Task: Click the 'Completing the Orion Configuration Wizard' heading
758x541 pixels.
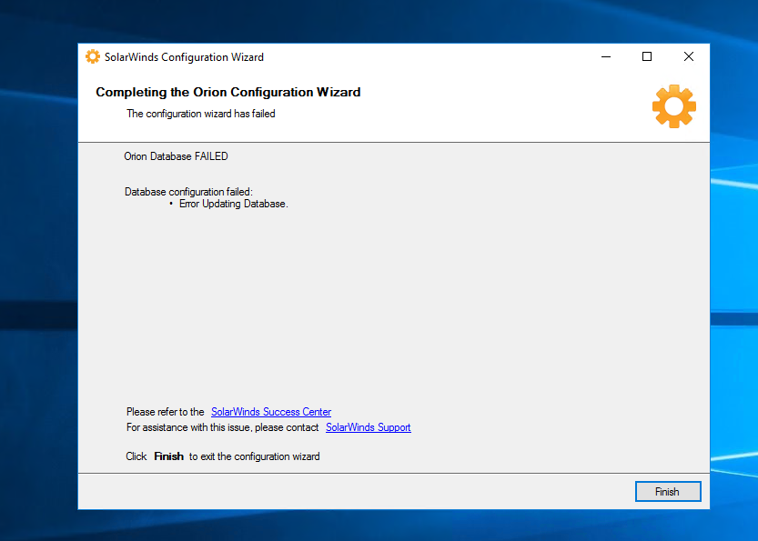Action: (x=228, y=92)
